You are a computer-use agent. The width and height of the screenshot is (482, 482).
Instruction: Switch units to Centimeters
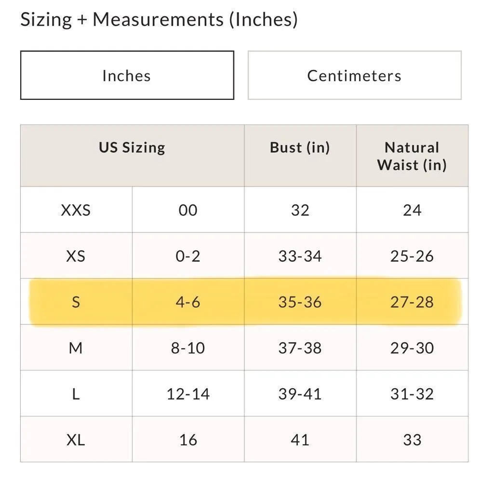354,76
